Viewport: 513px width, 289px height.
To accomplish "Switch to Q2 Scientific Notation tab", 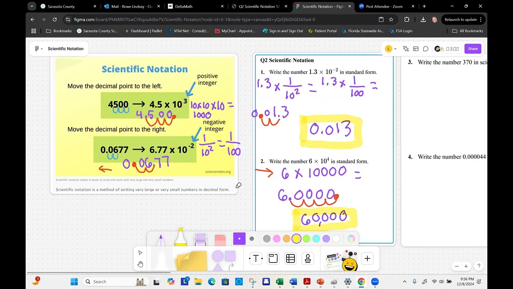I will click(259, 6).
